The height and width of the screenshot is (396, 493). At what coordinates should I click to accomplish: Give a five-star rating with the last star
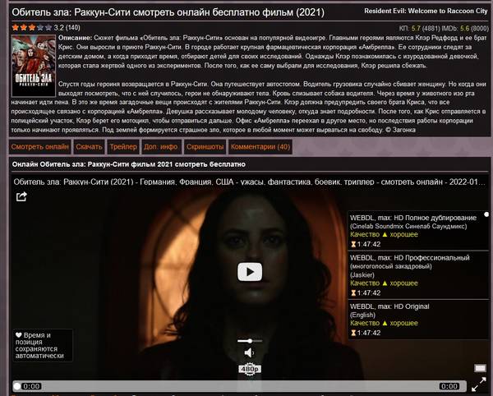point(48,28)
